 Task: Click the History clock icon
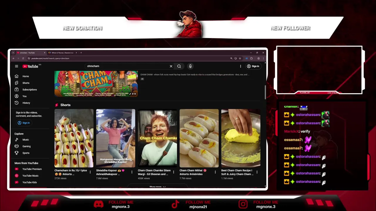click(x=16, y=103)
